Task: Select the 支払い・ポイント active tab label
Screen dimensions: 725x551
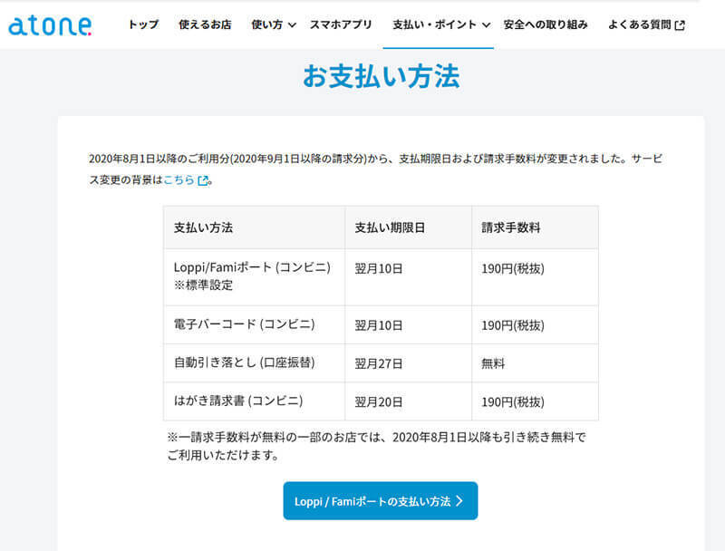Action: pos(434,24)
